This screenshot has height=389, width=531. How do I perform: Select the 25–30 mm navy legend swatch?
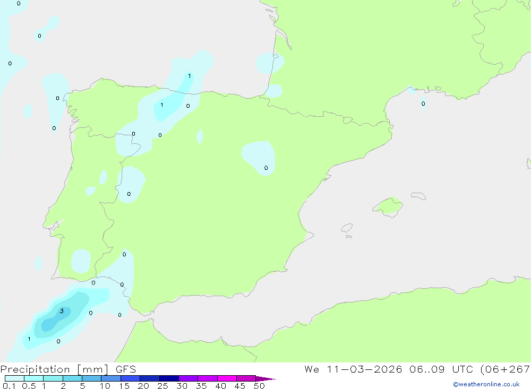[x=169, y=378]
